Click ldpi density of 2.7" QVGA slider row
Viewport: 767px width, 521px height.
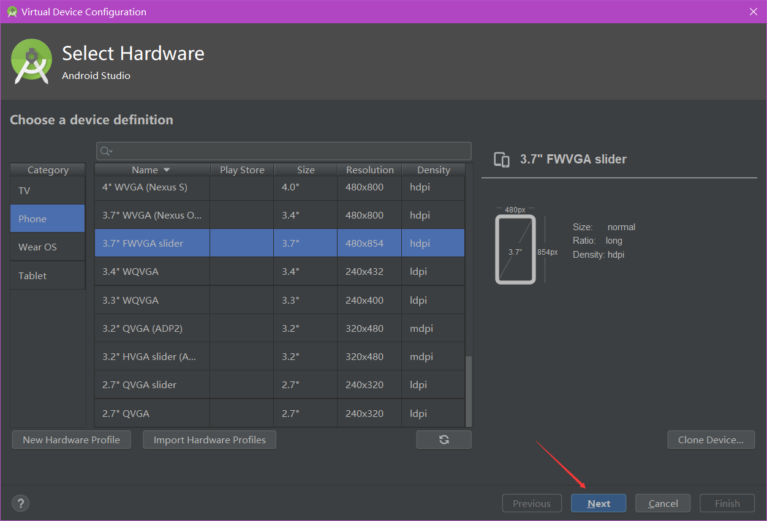click(x=434, y=384)
